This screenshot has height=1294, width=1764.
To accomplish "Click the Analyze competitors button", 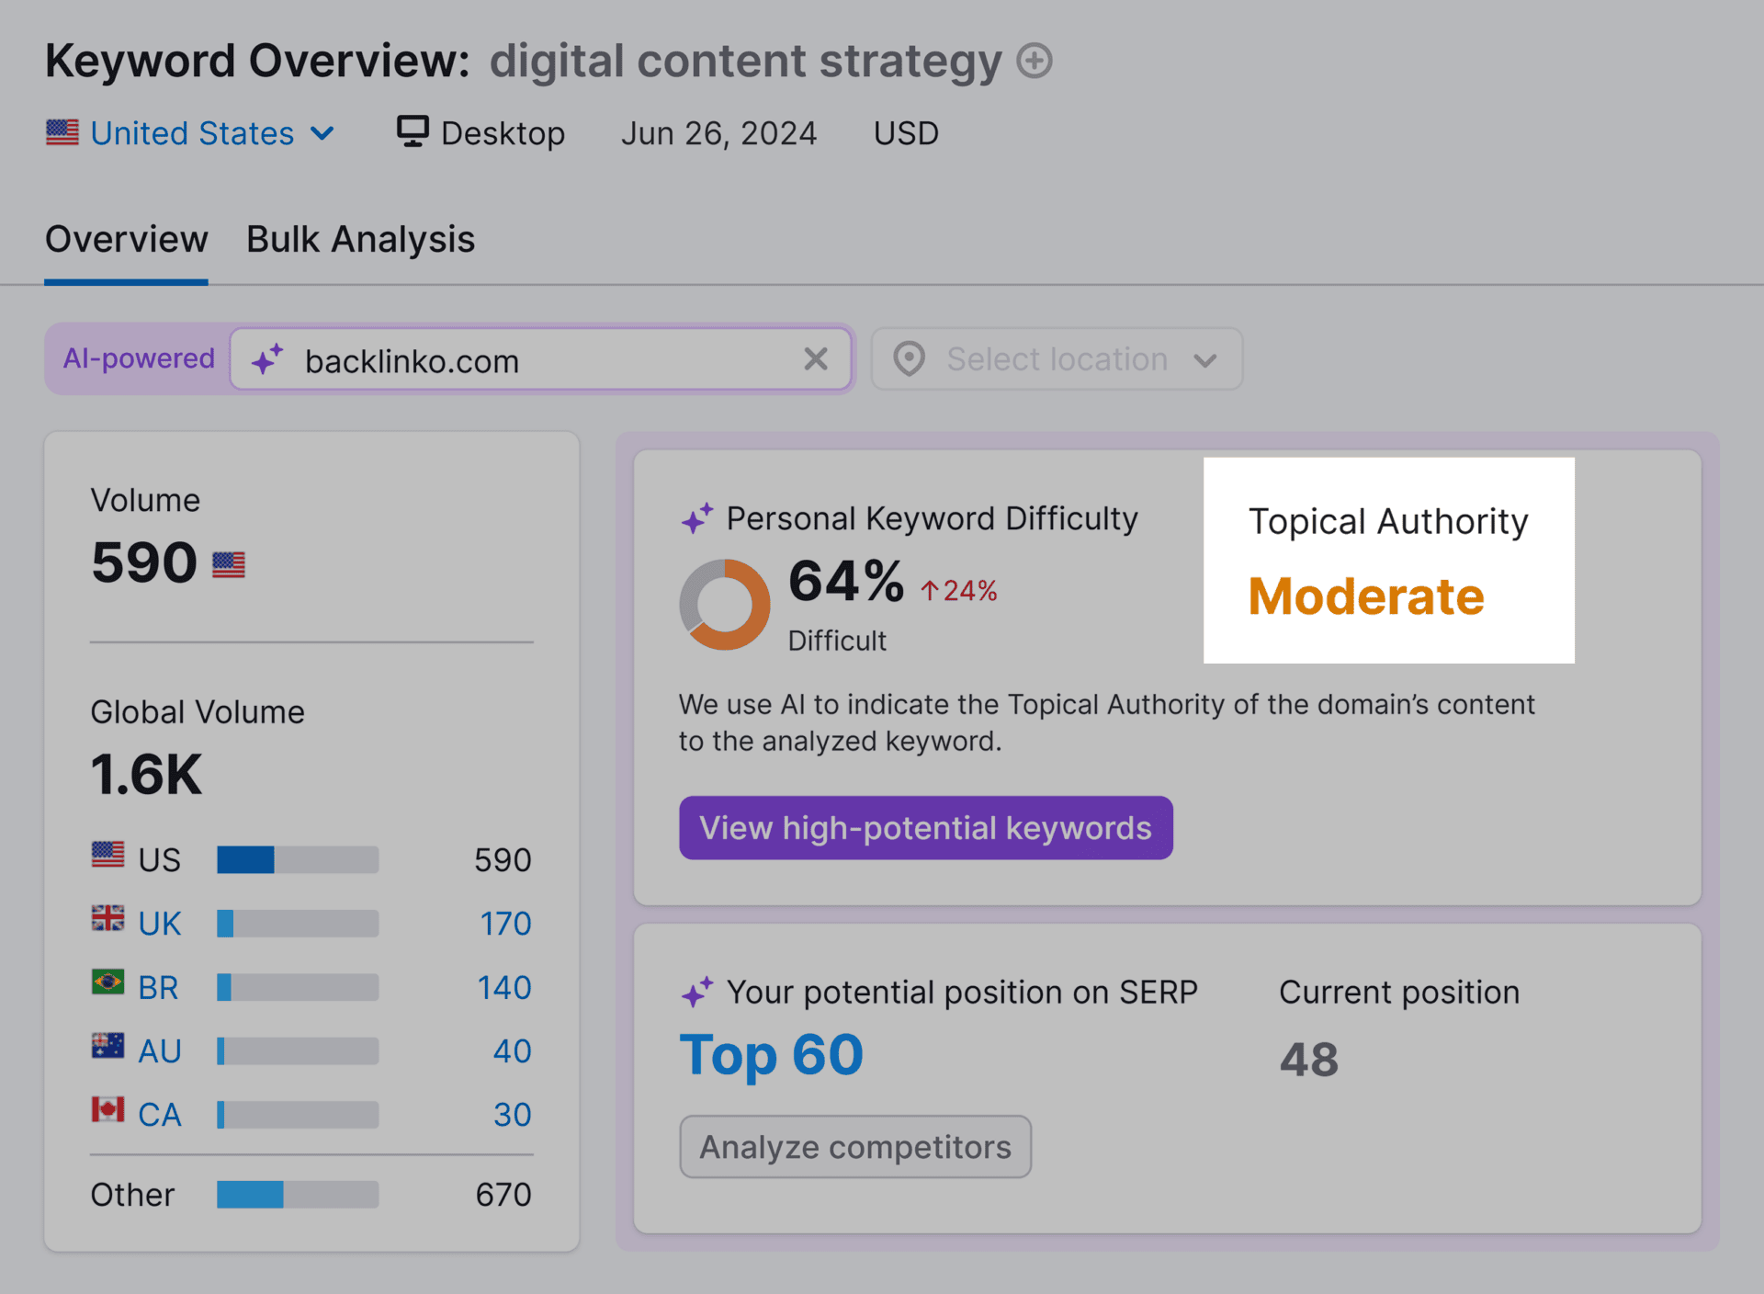I will point(855,1147).
